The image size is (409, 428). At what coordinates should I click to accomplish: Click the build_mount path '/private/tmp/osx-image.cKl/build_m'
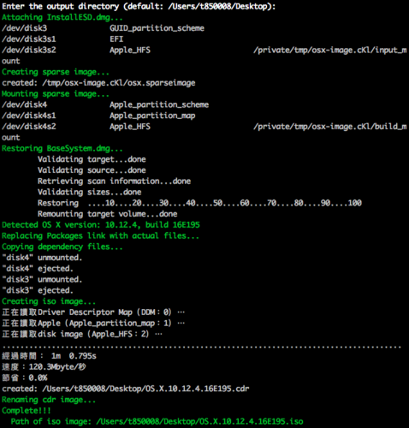click(x=330, y=127)
